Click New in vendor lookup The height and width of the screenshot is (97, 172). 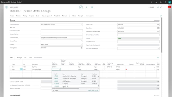point(55,91)
